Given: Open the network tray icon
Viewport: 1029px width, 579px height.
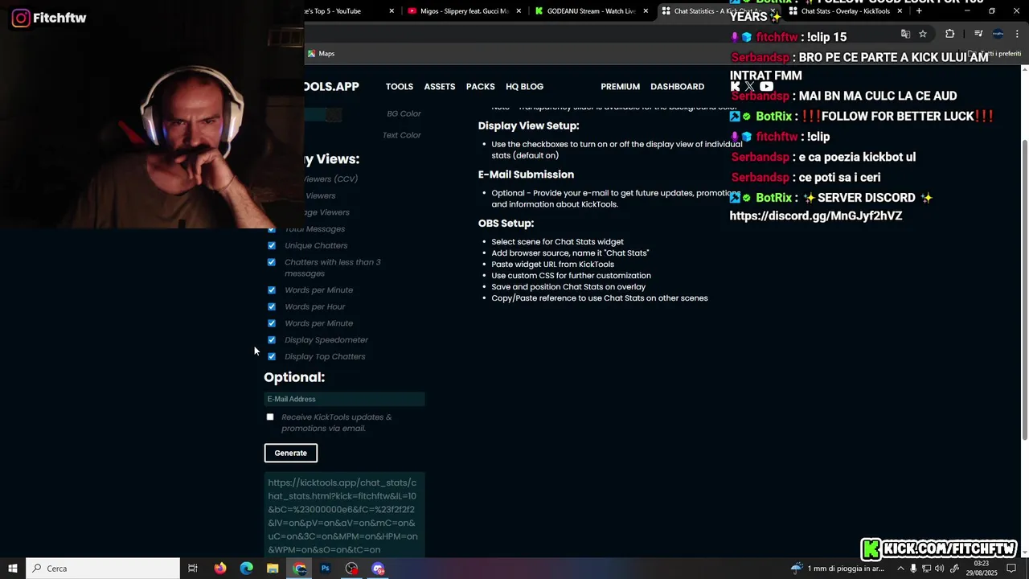Looking at the screenshot, I should [x=927, y=569].
